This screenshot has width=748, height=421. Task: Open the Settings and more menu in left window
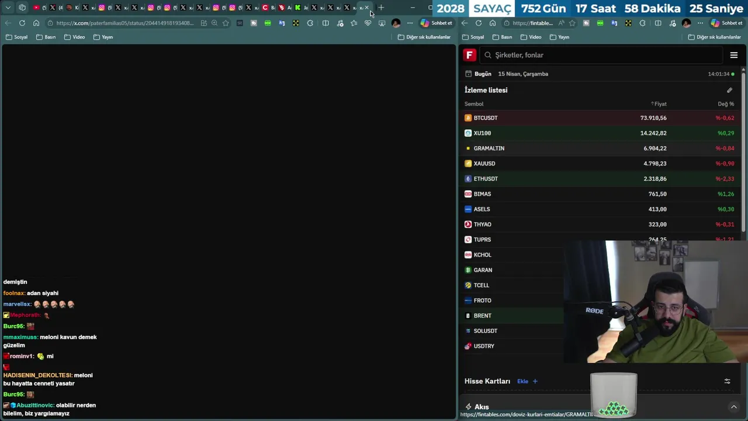tap(410, 23)
